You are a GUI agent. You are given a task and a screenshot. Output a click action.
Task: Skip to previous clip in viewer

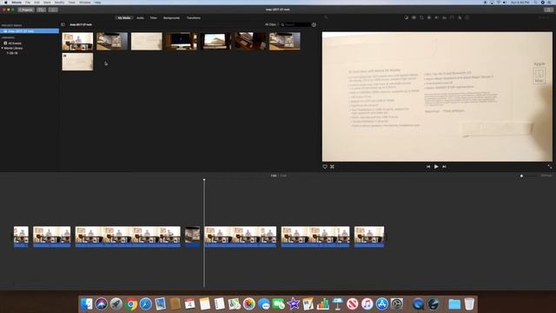click(428, 166)
